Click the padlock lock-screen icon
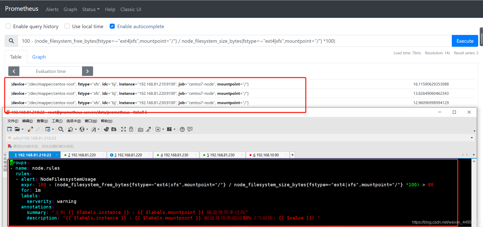The image size is (483, 227). tap(131, 129)
